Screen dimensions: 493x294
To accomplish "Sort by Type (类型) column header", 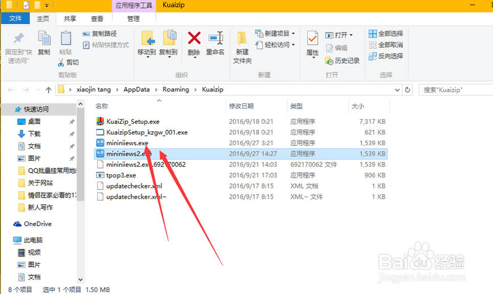I will (x=296, y=106).
